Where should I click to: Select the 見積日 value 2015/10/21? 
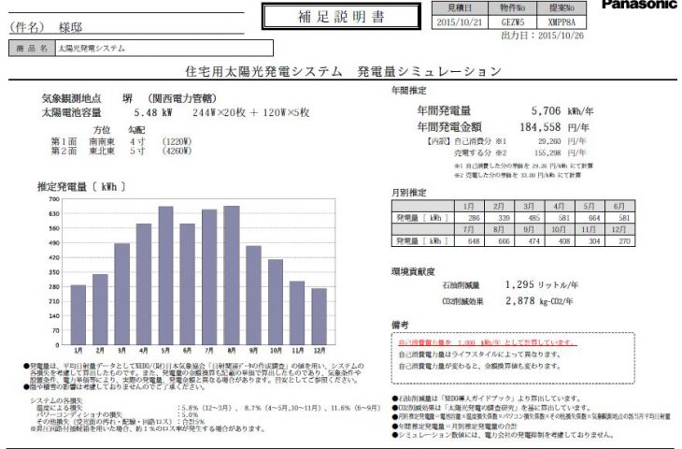tap(459, 22)
